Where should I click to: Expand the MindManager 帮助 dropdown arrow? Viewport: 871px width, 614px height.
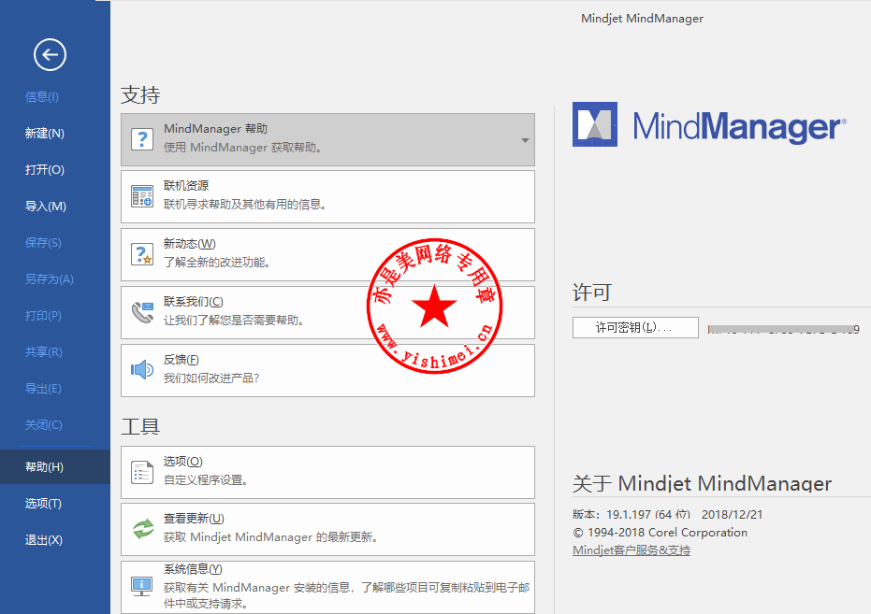[525, 140]
